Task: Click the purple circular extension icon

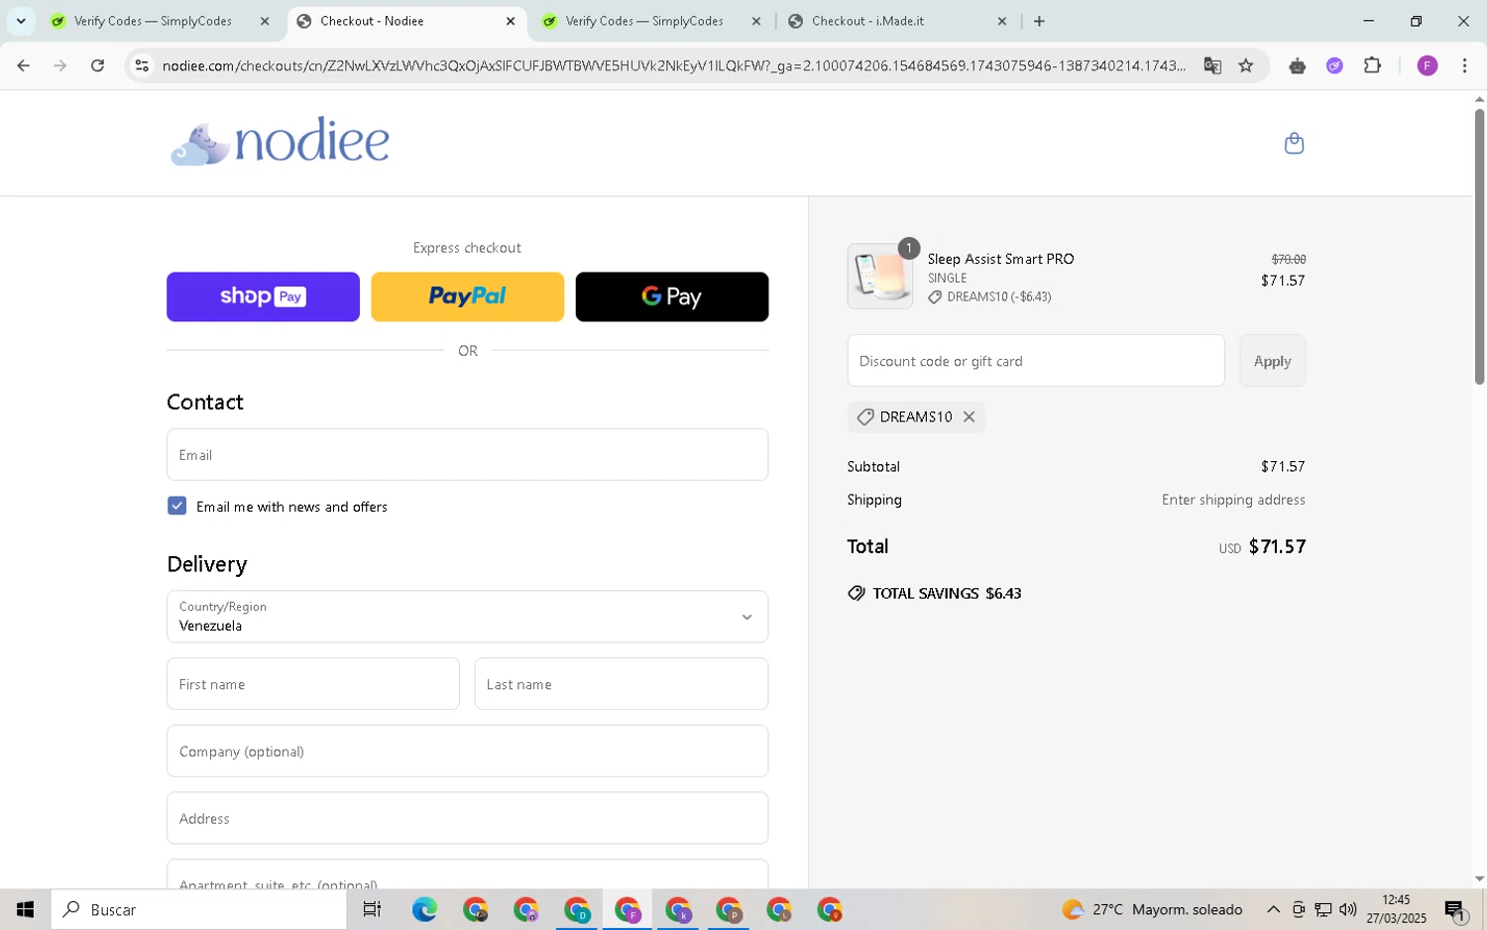Action: pos(1334,65)
